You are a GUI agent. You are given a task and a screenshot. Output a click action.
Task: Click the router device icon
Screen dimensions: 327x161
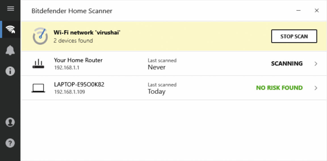tap(38, 64)
